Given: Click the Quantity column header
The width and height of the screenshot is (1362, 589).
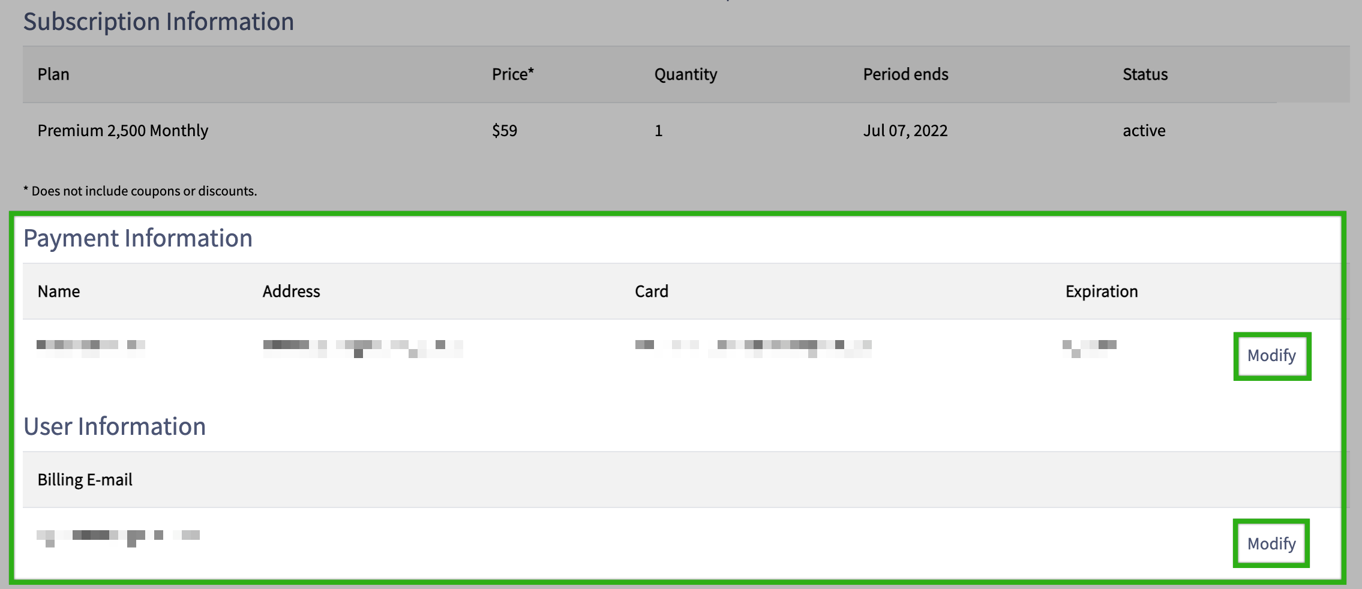Looking at the screenshot, I should (x=685, y=74).
